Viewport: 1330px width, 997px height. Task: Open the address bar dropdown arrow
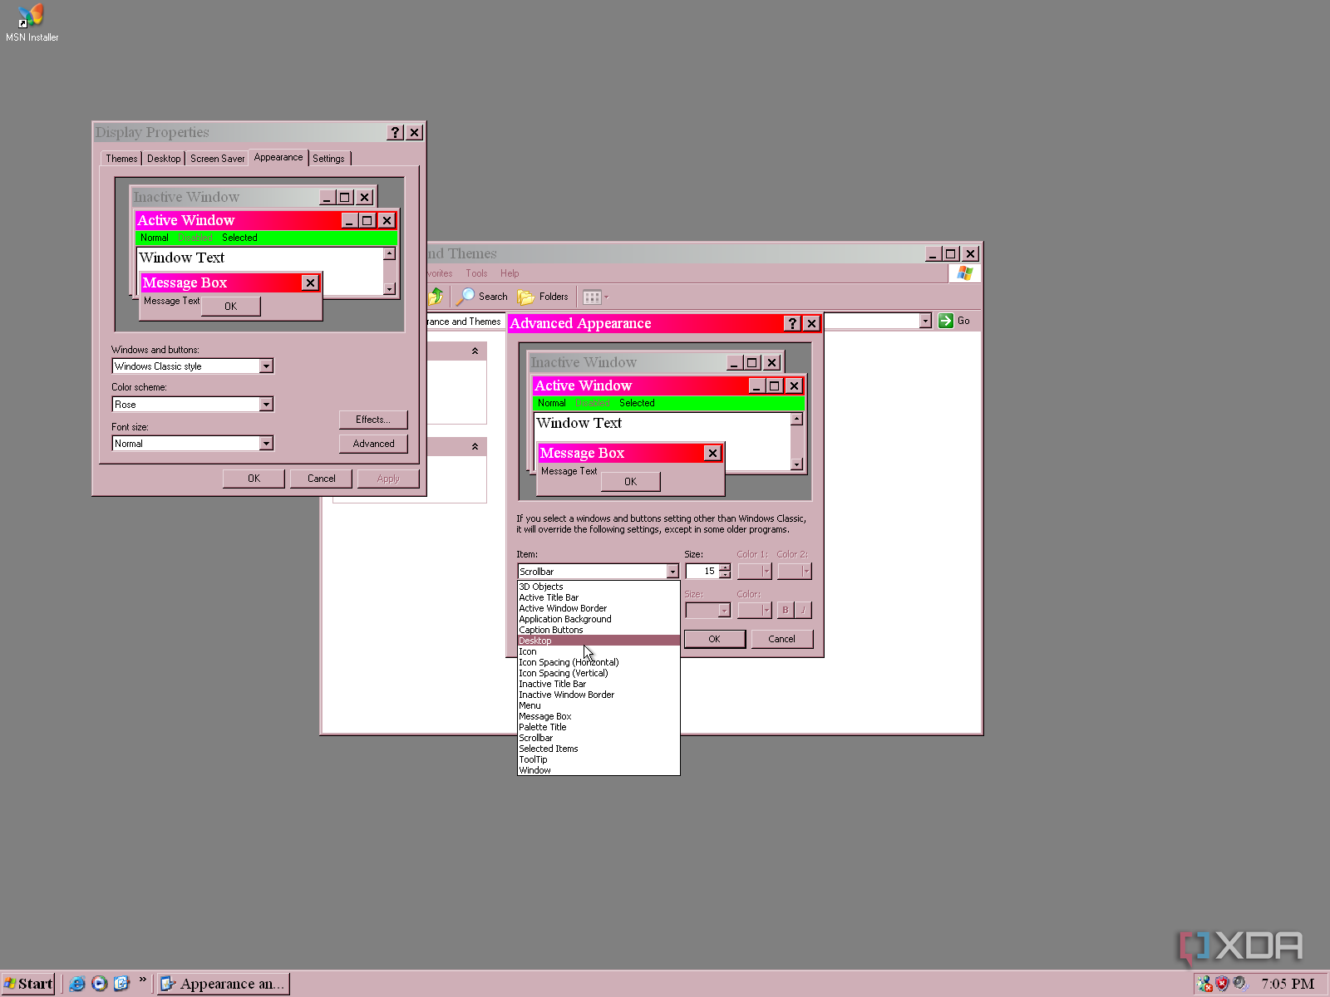(x=925, y=321)
